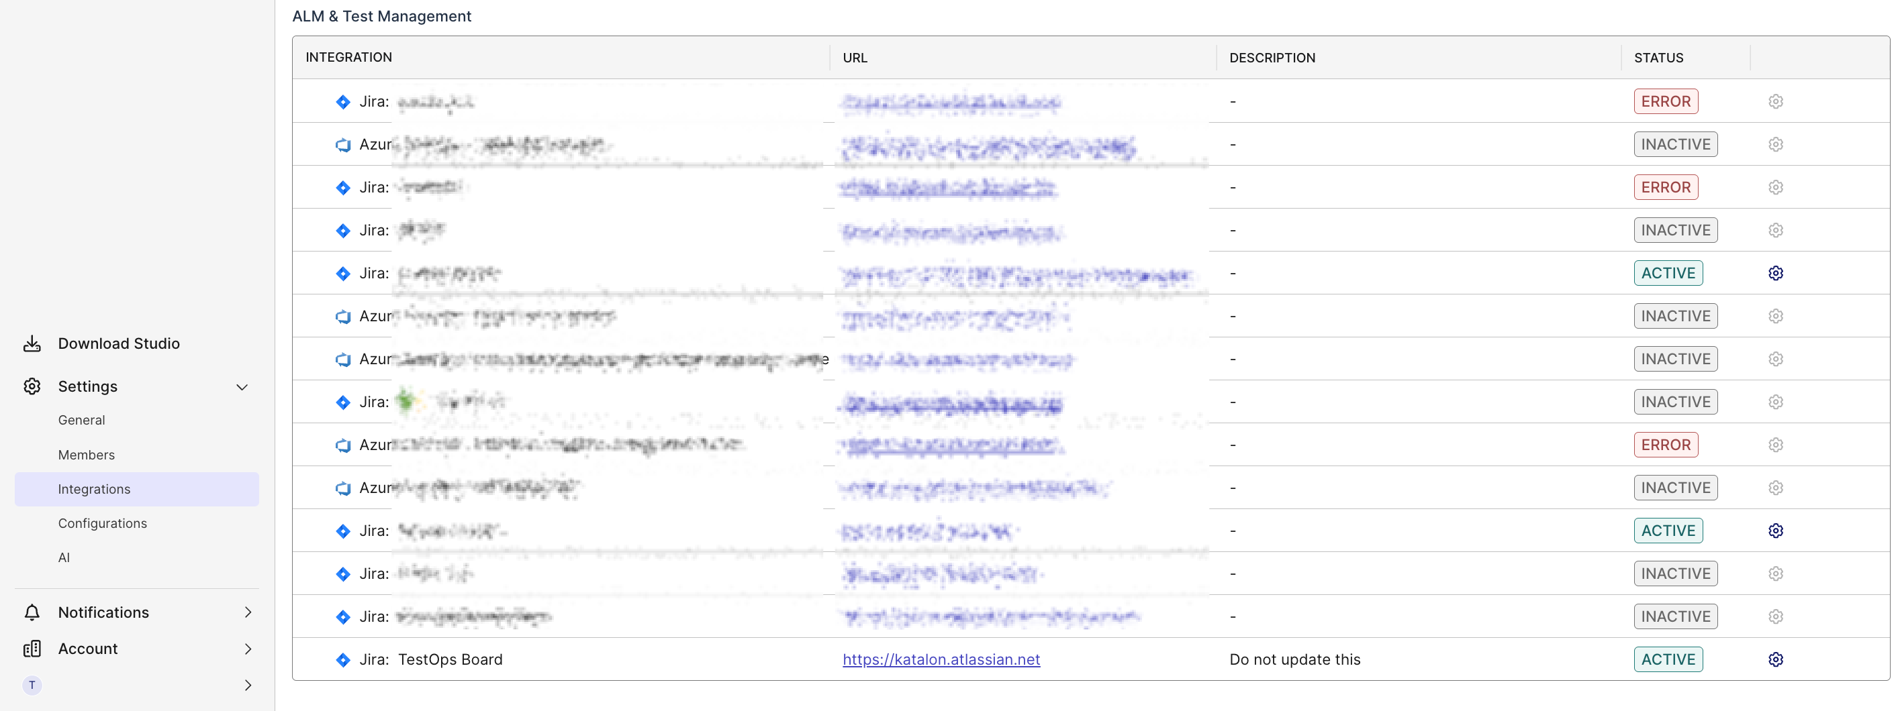Viewport: 1900px width, 711px height.
Task: Expand the Account section chevron
Action: [248, 649]
